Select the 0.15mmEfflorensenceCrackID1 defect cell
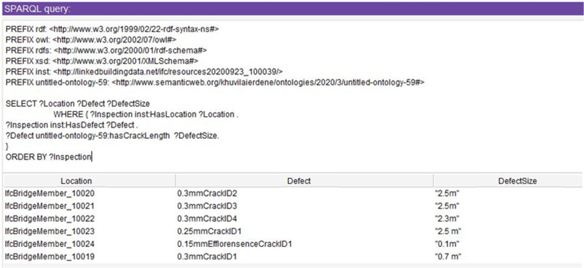Image resolution: width=584 pixels, height=268 pixels. [234, 244]
